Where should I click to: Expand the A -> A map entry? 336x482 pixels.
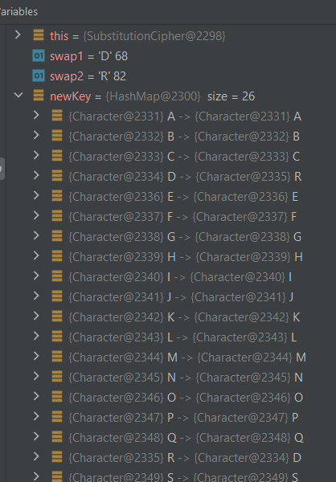tap(36, 115)
